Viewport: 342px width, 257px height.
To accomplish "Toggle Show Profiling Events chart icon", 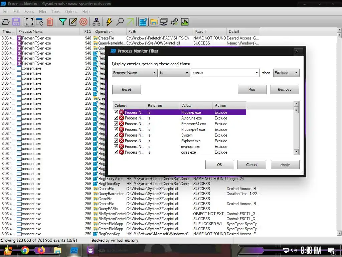I will point(184,22).
